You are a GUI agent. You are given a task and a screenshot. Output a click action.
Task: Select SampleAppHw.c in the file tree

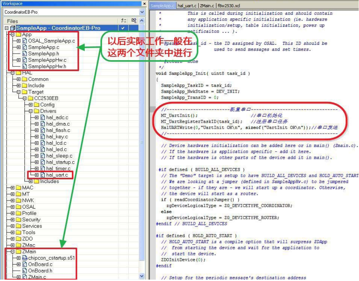[47, 60]
